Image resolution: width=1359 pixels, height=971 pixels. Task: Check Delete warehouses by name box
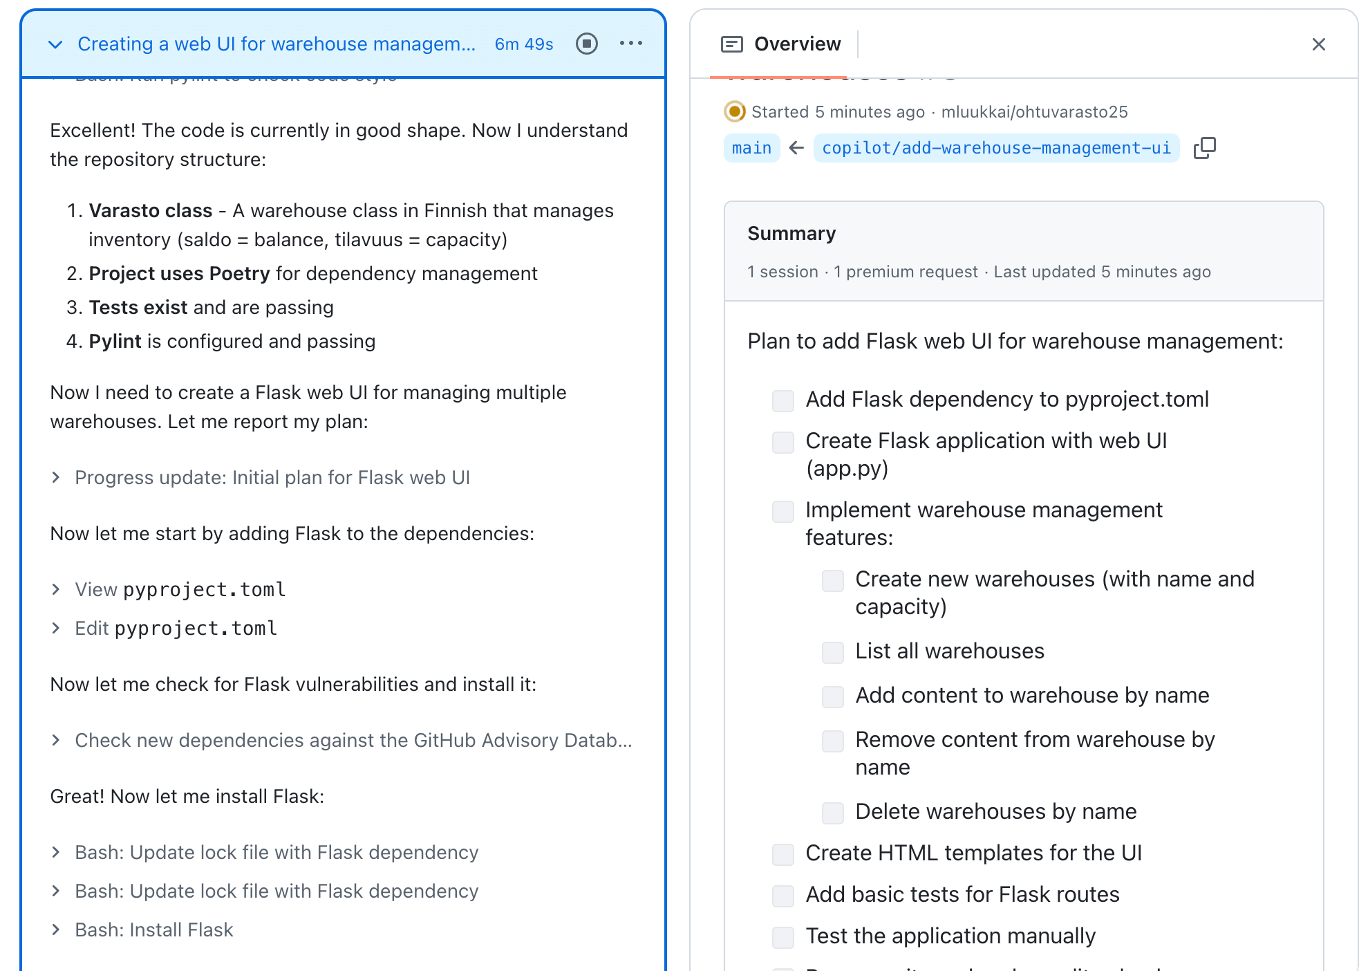[832, 813]
